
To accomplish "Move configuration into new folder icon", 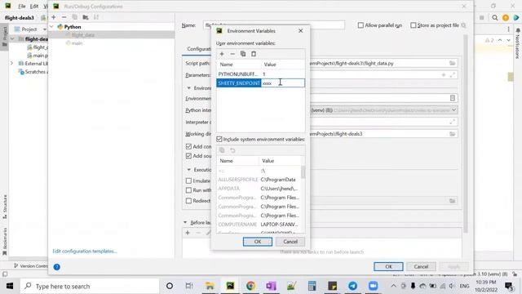I will click(86, 17).
